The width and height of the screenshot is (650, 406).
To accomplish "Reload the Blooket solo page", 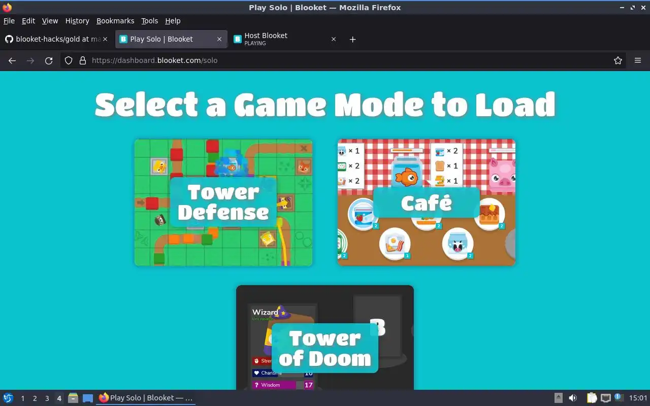I will [x=49, y=60].
